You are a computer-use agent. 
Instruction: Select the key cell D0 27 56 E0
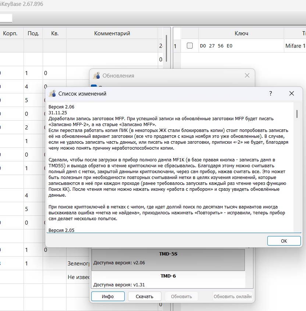[216, 46]
